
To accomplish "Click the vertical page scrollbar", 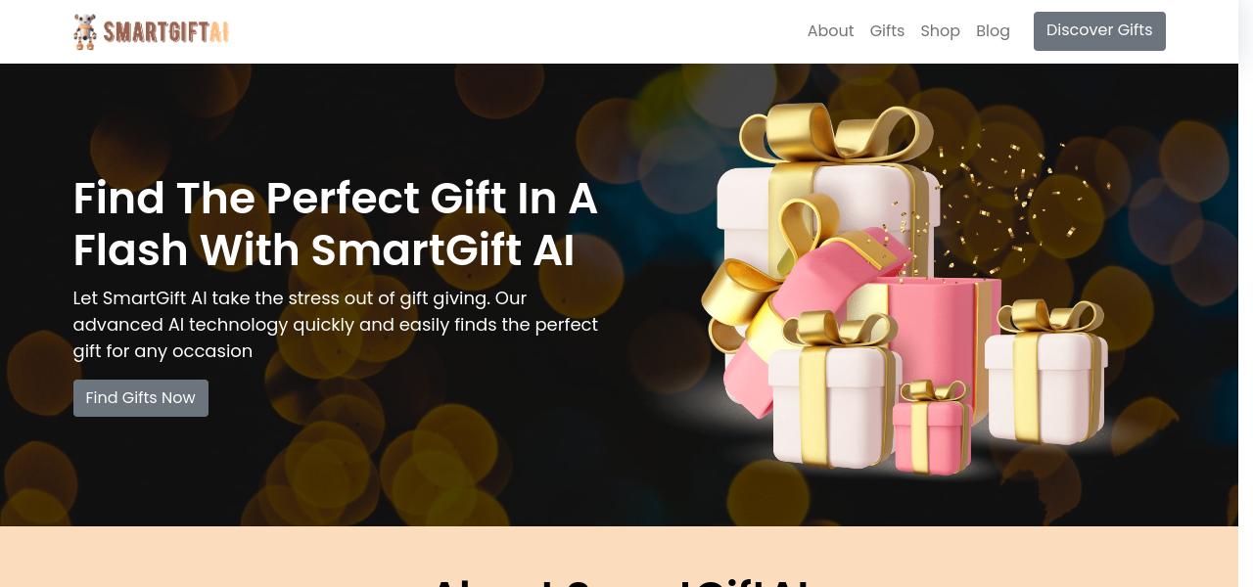I will [1245, 293].
